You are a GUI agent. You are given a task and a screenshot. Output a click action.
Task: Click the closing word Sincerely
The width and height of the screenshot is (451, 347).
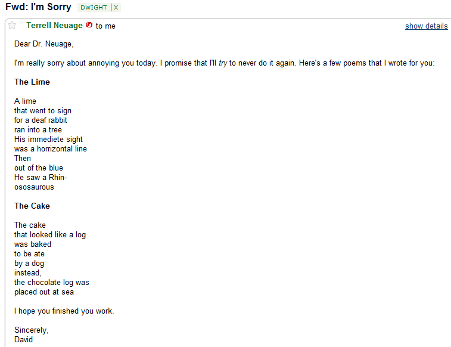pyautogui.click(x=32, y=330)
